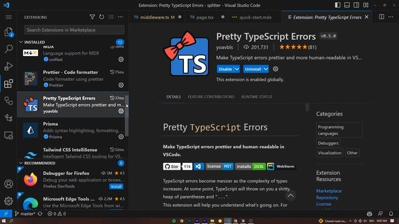The height and width of the screenshot is (224, 399).
Task: Select the Prisma extension row
Action: tap(73, 130)
